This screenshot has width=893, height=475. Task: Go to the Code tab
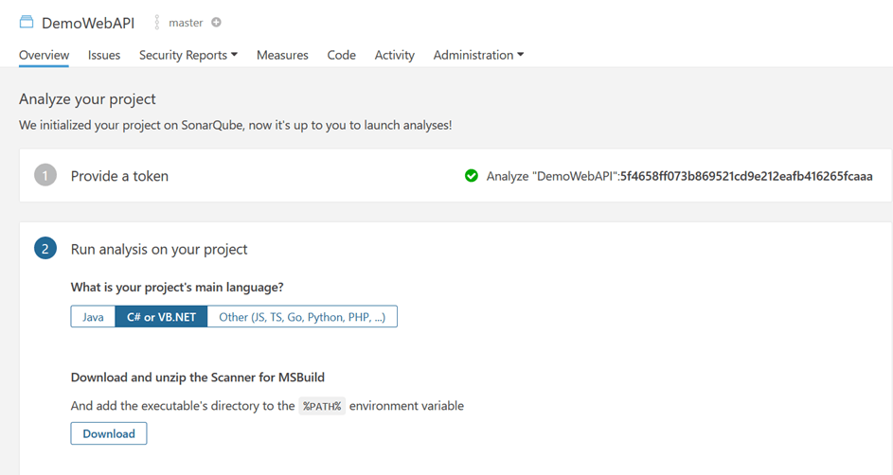click(341, 55)
